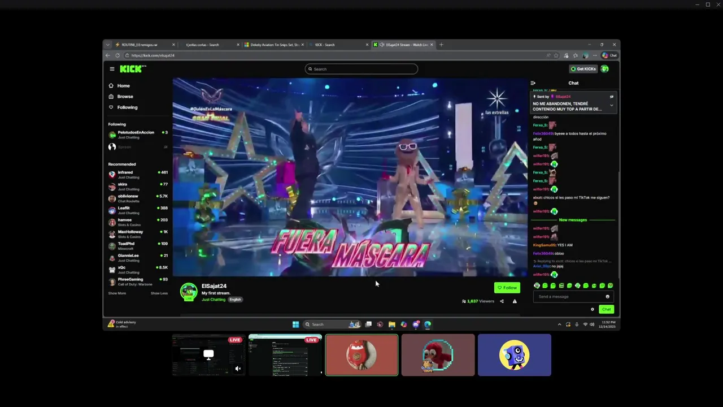
Task: Click the Kick search field
Action: [x=361, y=69]
